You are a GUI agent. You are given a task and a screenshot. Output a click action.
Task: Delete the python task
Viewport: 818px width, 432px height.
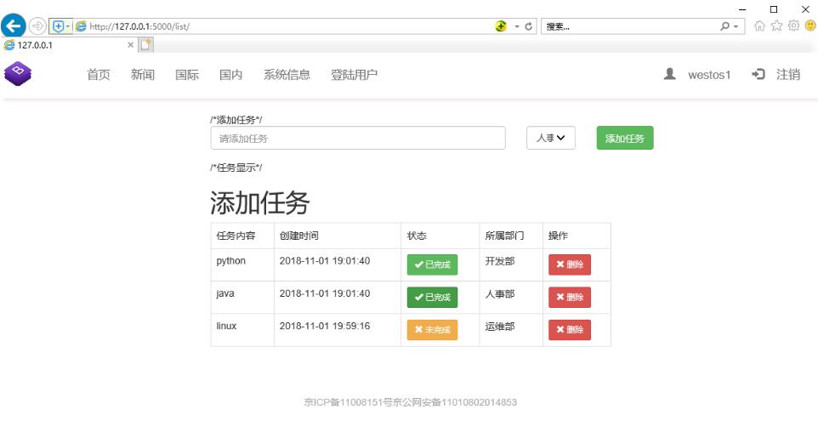tap(570, 264)
